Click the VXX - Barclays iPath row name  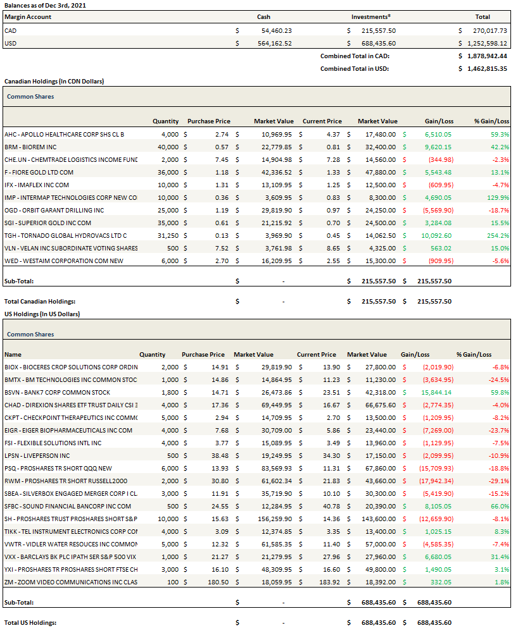(71, 557)
